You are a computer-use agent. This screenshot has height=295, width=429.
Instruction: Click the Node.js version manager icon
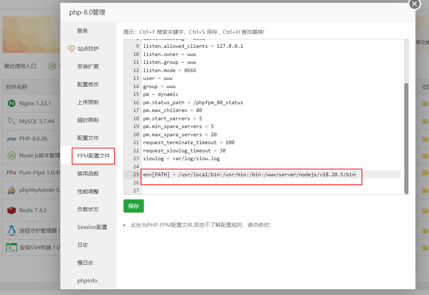click(x=11, y=156)
